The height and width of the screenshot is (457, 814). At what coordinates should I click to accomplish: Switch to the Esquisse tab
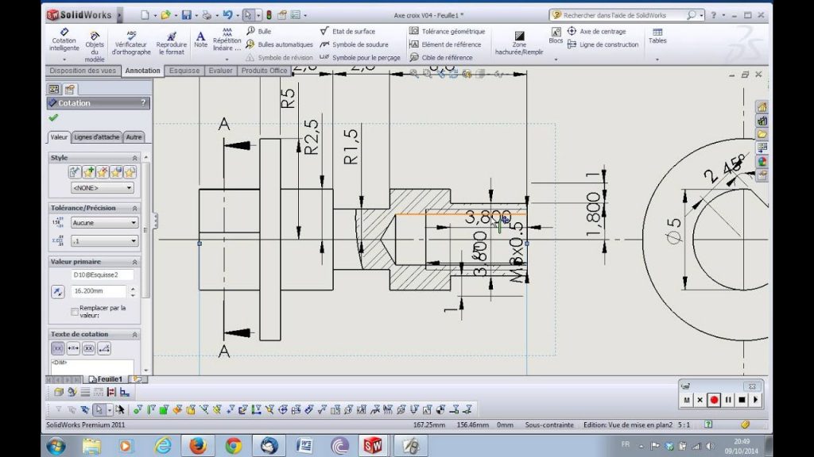coord(184,71)
